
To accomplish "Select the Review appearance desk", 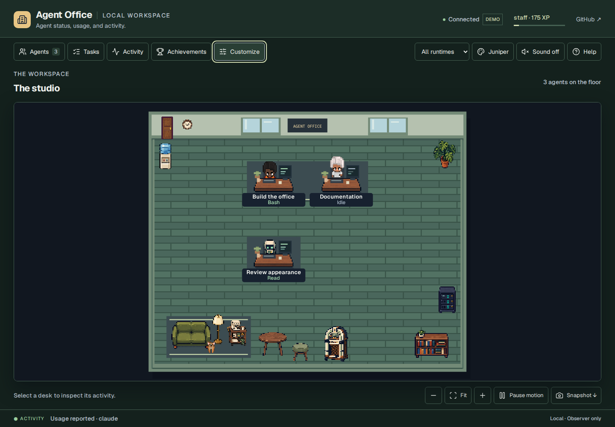I will [x=274, y=259].
